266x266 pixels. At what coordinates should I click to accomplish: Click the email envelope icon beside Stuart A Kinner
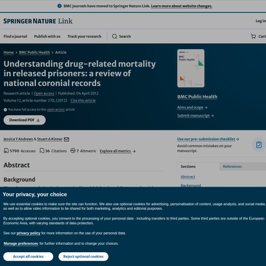66,139
